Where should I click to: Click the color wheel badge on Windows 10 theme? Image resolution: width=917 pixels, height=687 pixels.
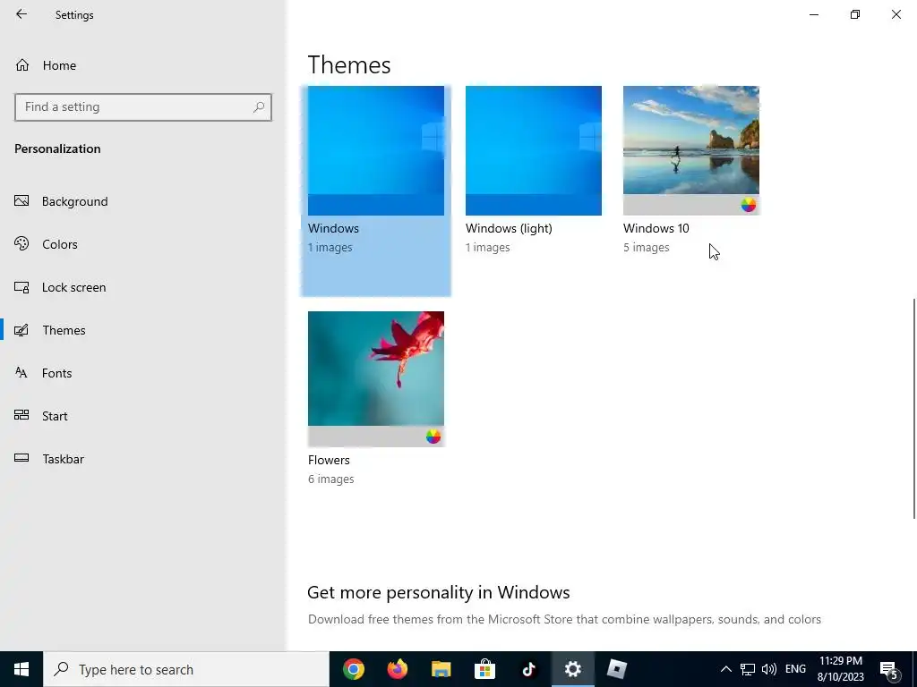coord(748,205)
